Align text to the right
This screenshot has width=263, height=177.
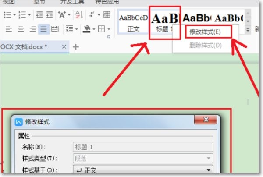coord(32,29)
